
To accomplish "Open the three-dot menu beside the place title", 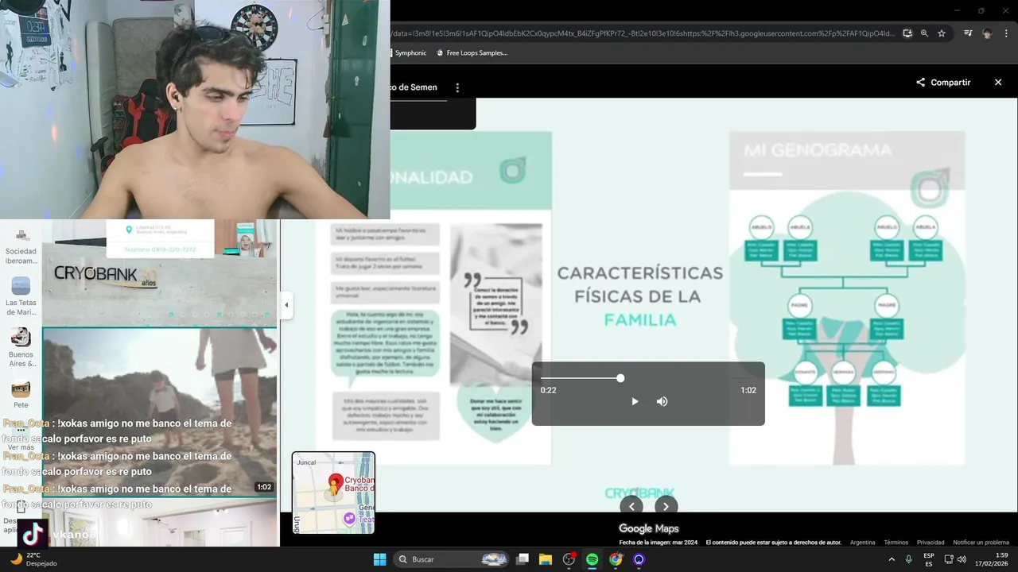I will [457, 87].
